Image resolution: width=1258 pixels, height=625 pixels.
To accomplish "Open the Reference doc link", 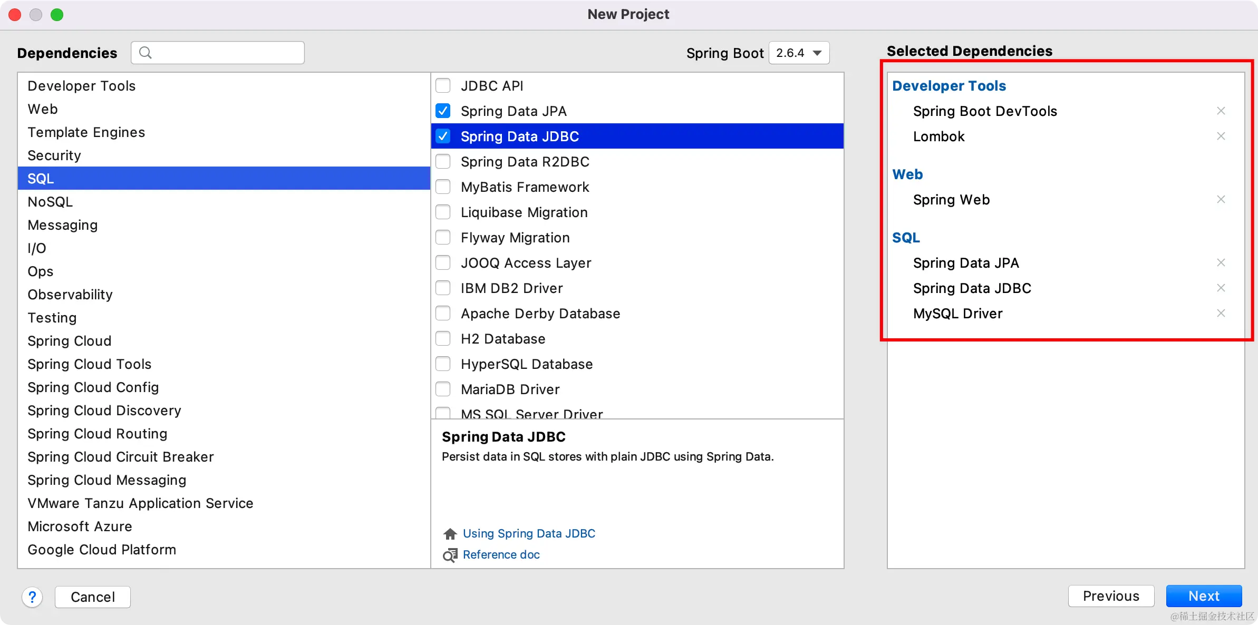I will coord(501,554).
